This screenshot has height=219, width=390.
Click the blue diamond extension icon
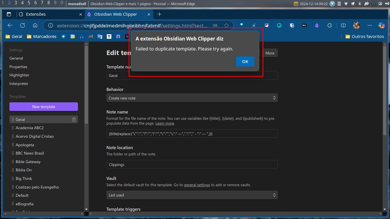[x=242, y=25]
